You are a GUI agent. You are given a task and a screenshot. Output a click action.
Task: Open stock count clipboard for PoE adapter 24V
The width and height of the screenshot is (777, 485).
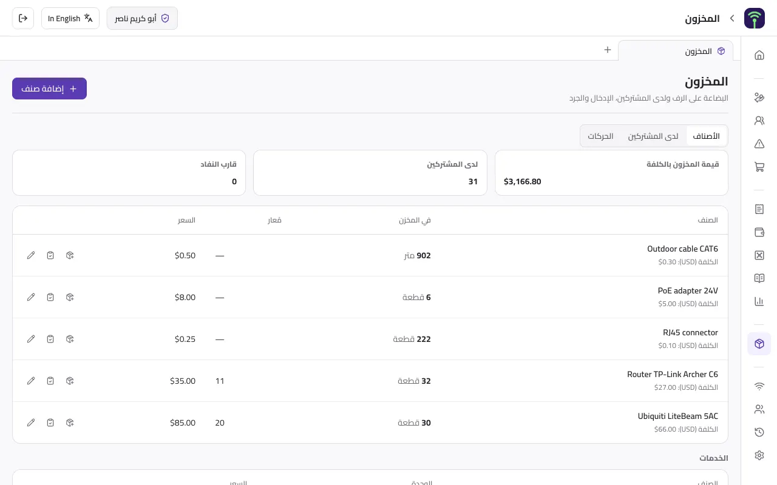[x=50, y=297]
